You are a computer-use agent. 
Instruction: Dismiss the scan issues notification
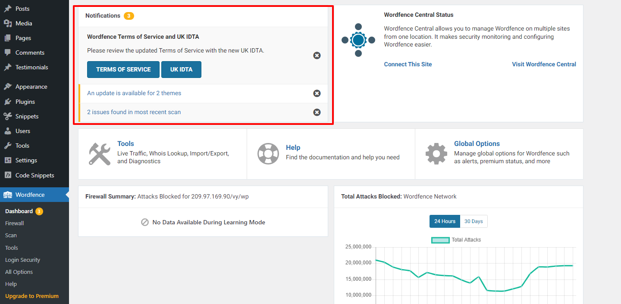coord(317,112)
